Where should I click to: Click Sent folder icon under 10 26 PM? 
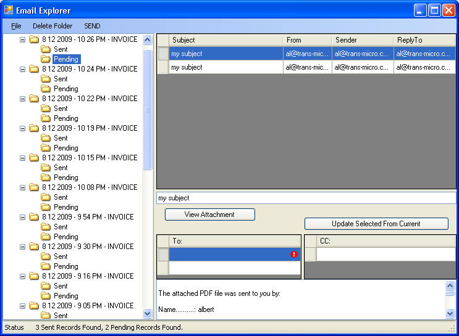[46, 49]
